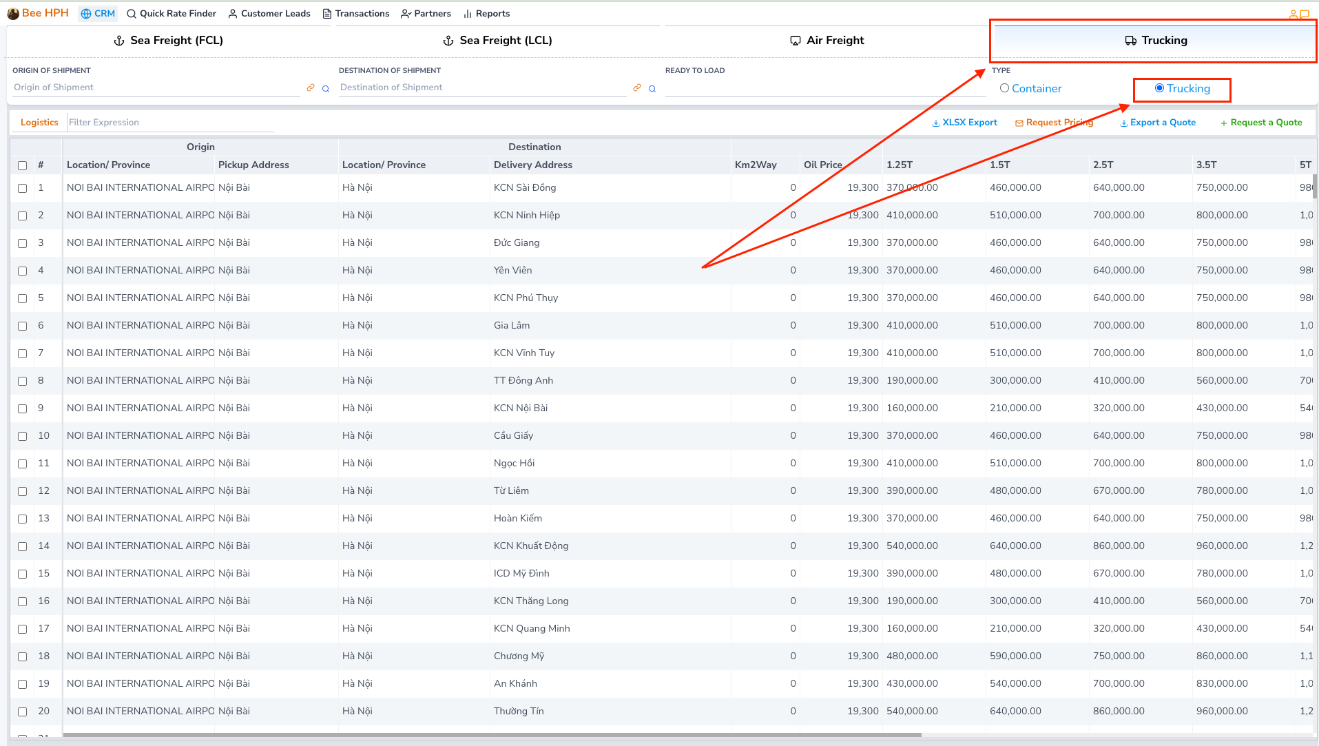Image resolution: width=1319 pixels, height=746 pixels.
Task: Click the Request a Quote button
Action: (x=1260, y=123)
